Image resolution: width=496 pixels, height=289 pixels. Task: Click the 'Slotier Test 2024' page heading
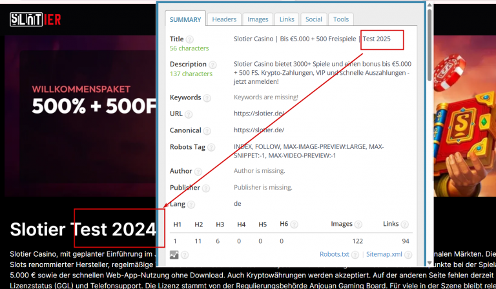coord(83,229)
